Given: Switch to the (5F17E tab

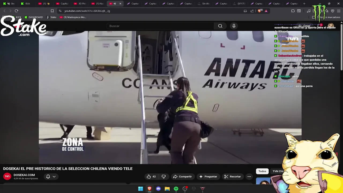Looking at the screenshot, I should (x=239, y=3).
